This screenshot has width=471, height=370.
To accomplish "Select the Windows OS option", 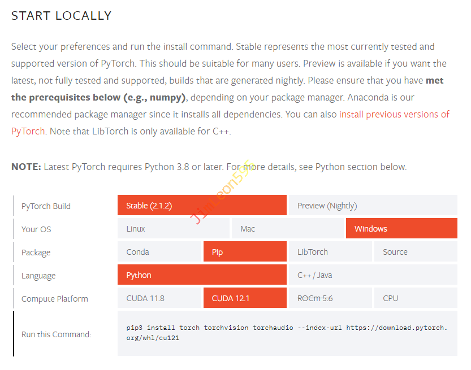I will tap(401, 229).
